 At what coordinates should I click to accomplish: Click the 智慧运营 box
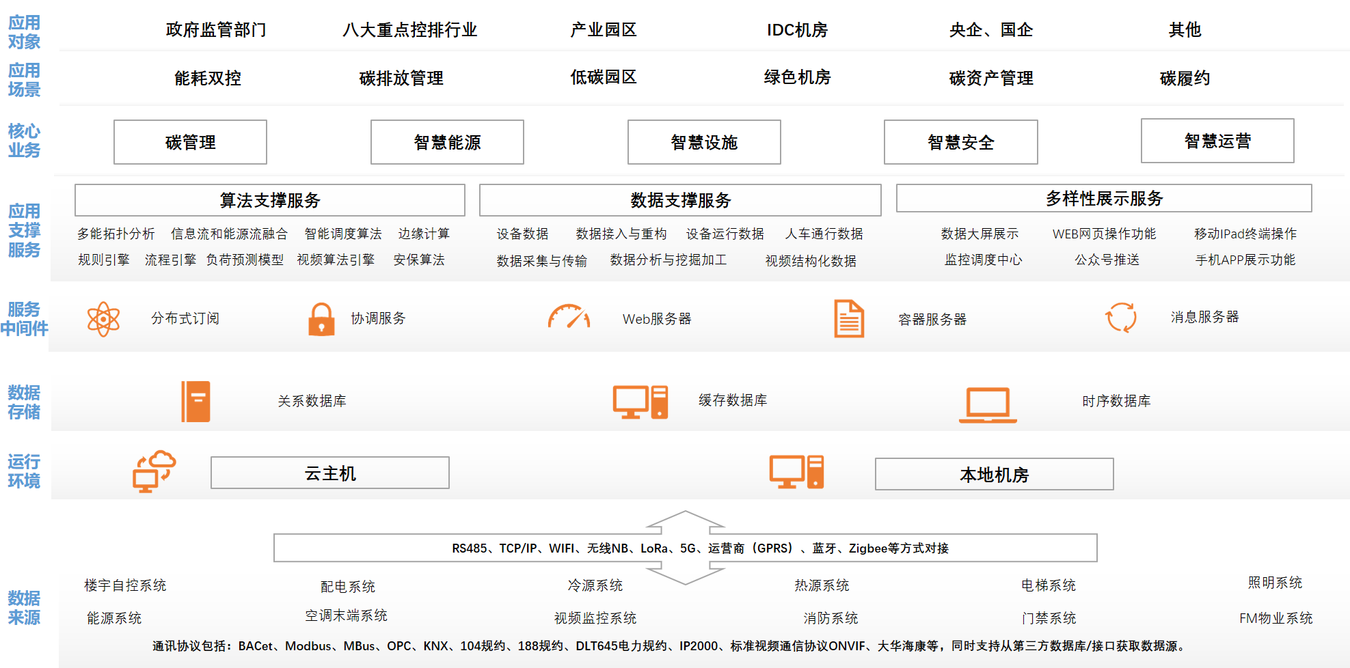coord(1217,141)
